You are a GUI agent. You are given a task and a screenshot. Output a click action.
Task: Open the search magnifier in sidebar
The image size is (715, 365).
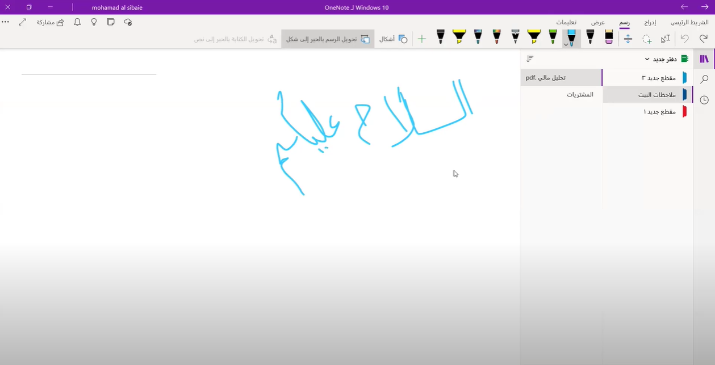tap(704, 79)
